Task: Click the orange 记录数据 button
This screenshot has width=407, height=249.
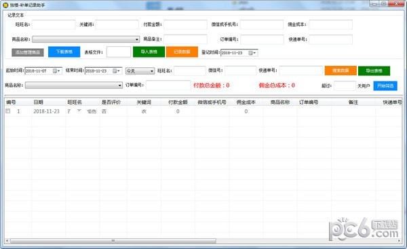Action: (182, 52)
